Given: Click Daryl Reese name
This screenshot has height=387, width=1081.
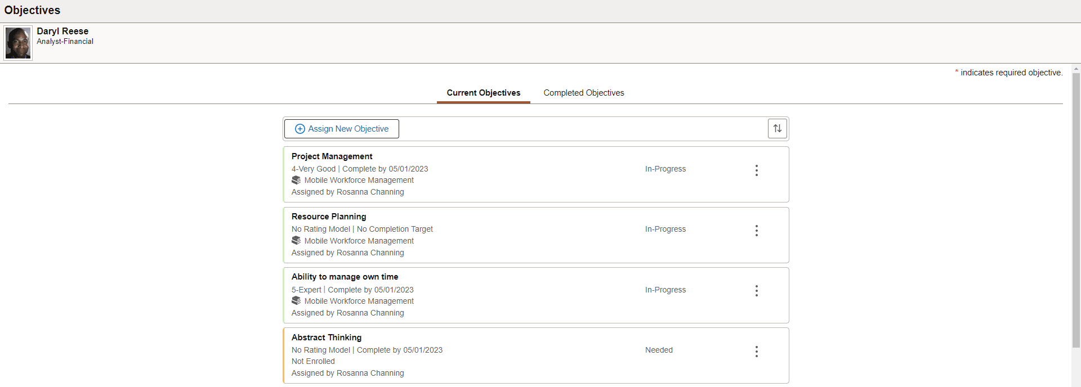Looking at the screenshot, I should [x=62, y=31].
